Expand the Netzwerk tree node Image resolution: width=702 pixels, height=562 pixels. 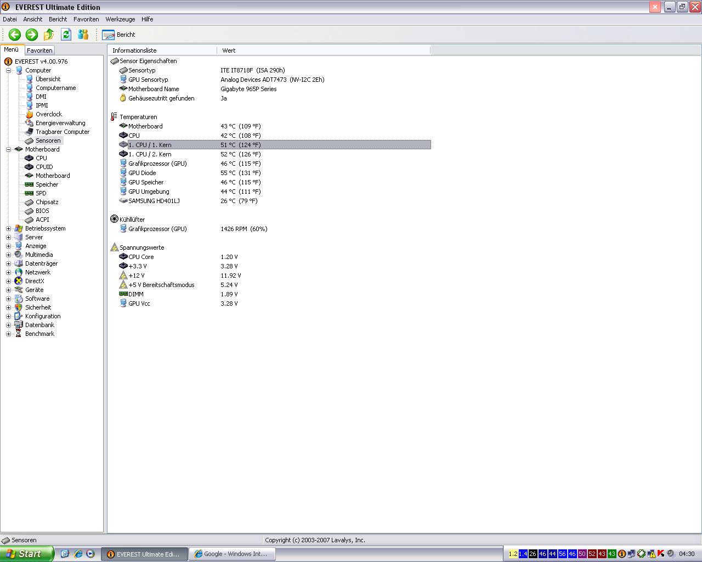[8, 272]
